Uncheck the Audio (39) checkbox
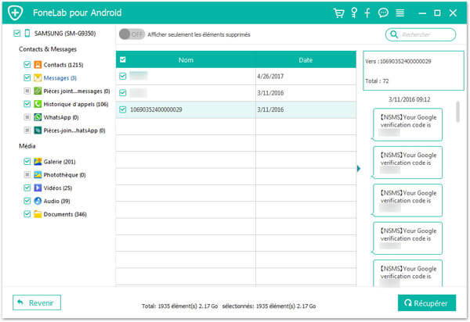470x322 pixels. pyautogui.click(x=27, y=201)
